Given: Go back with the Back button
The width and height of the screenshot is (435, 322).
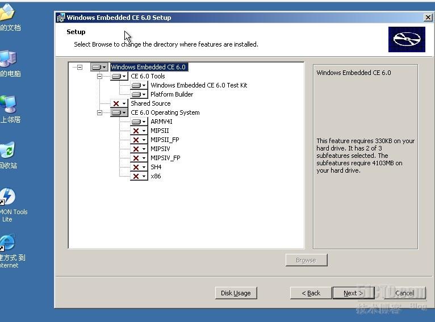Looking at the screenshot, I should [311, 293].
